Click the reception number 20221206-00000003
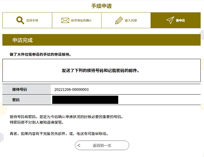This screenshot has width=204, height=157. pos(72,89)
